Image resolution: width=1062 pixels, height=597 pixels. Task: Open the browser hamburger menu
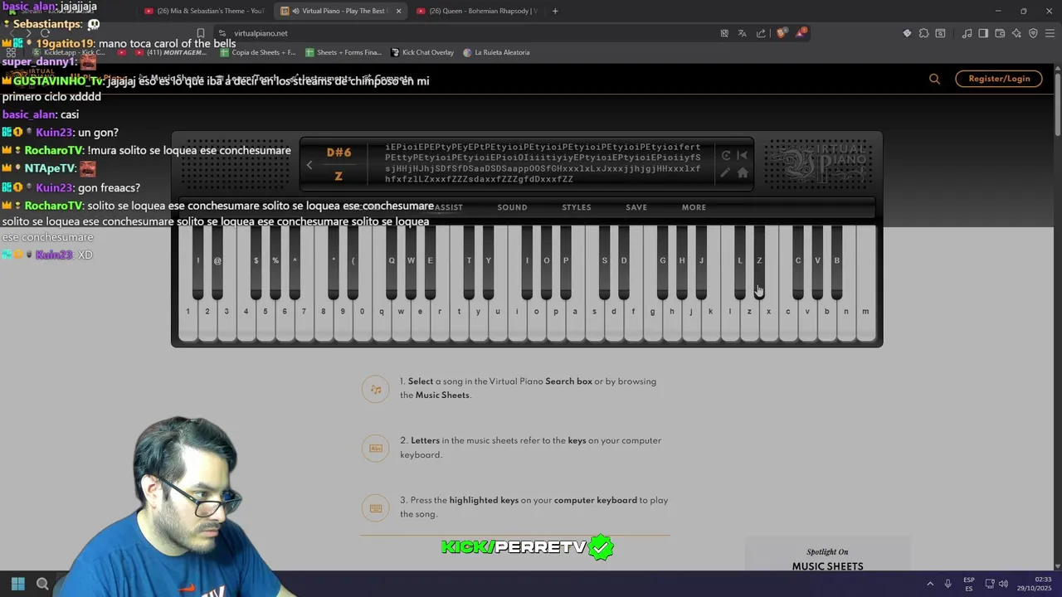1050,33
